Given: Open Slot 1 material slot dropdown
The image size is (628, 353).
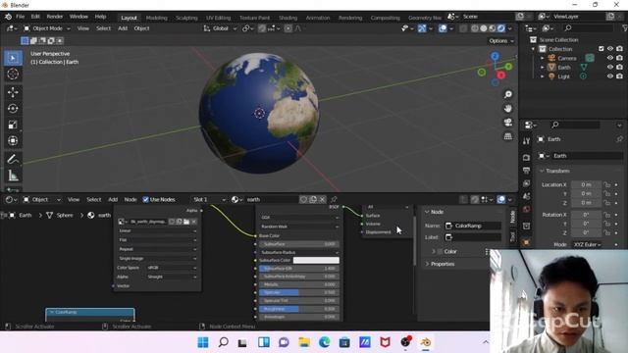Looking at the screenshot, I should [209, 199].
